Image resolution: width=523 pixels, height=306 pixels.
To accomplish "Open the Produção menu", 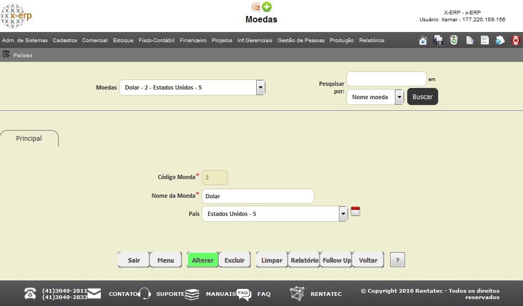I will pos(342,41).
